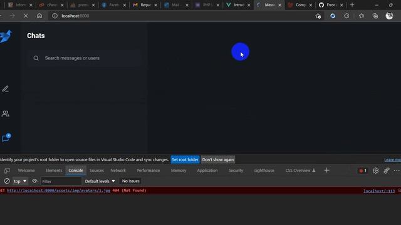Open the CSS Overview DevTools tab
401x225 pixels.
[x=300, y=171]
